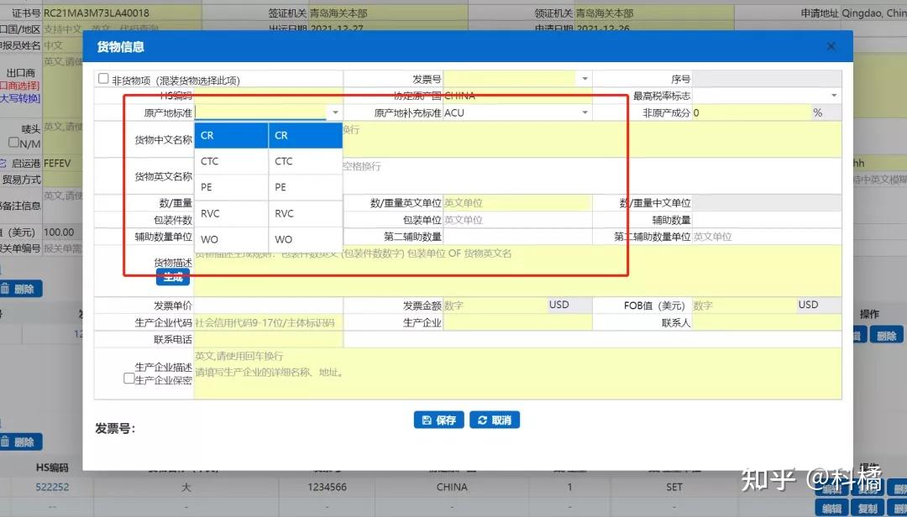Expand the 原产地补充标准 dropdown showing ACU
Screen dimensions: 907x517
tap(585, 112)
